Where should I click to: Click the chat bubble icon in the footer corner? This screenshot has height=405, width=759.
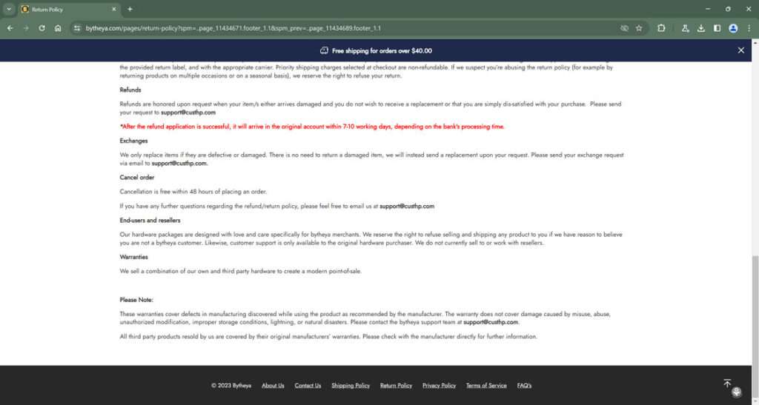(x=736, y=392)
